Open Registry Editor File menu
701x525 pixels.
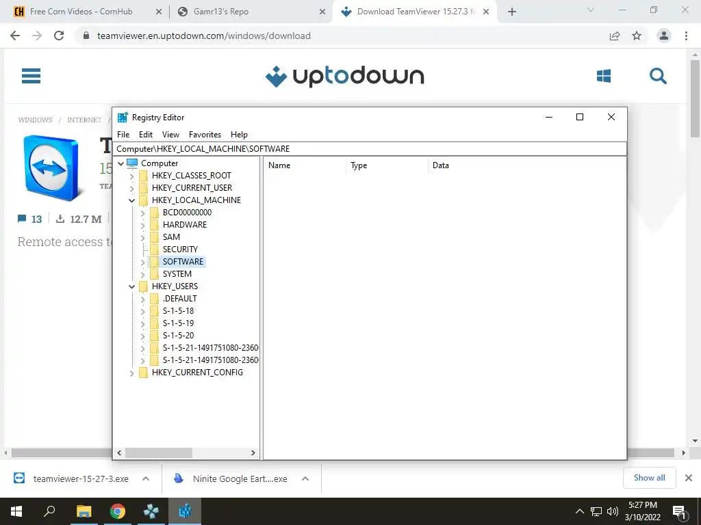point(123,135)
